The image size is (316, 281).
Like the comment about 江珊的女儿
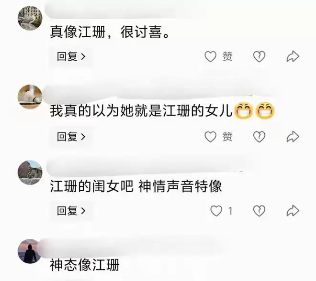tap(210, 137)
